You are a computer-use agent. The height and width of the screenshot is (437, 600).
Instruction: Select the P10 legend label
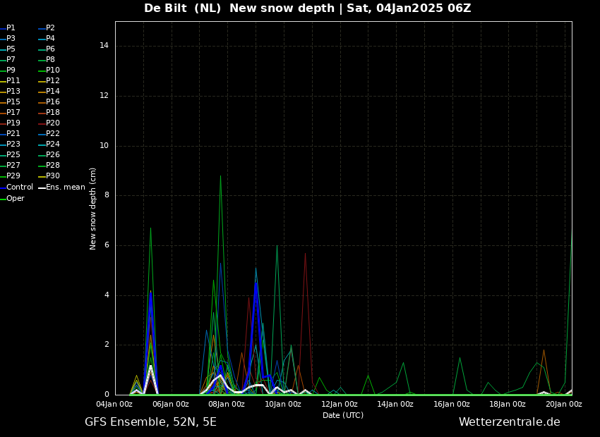pos(53,70)
